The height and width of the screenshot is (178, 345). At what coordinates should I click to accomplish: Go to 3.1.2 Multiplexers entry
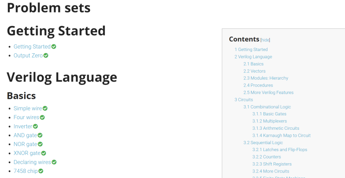pyautogui.click(x=269, y=121)
